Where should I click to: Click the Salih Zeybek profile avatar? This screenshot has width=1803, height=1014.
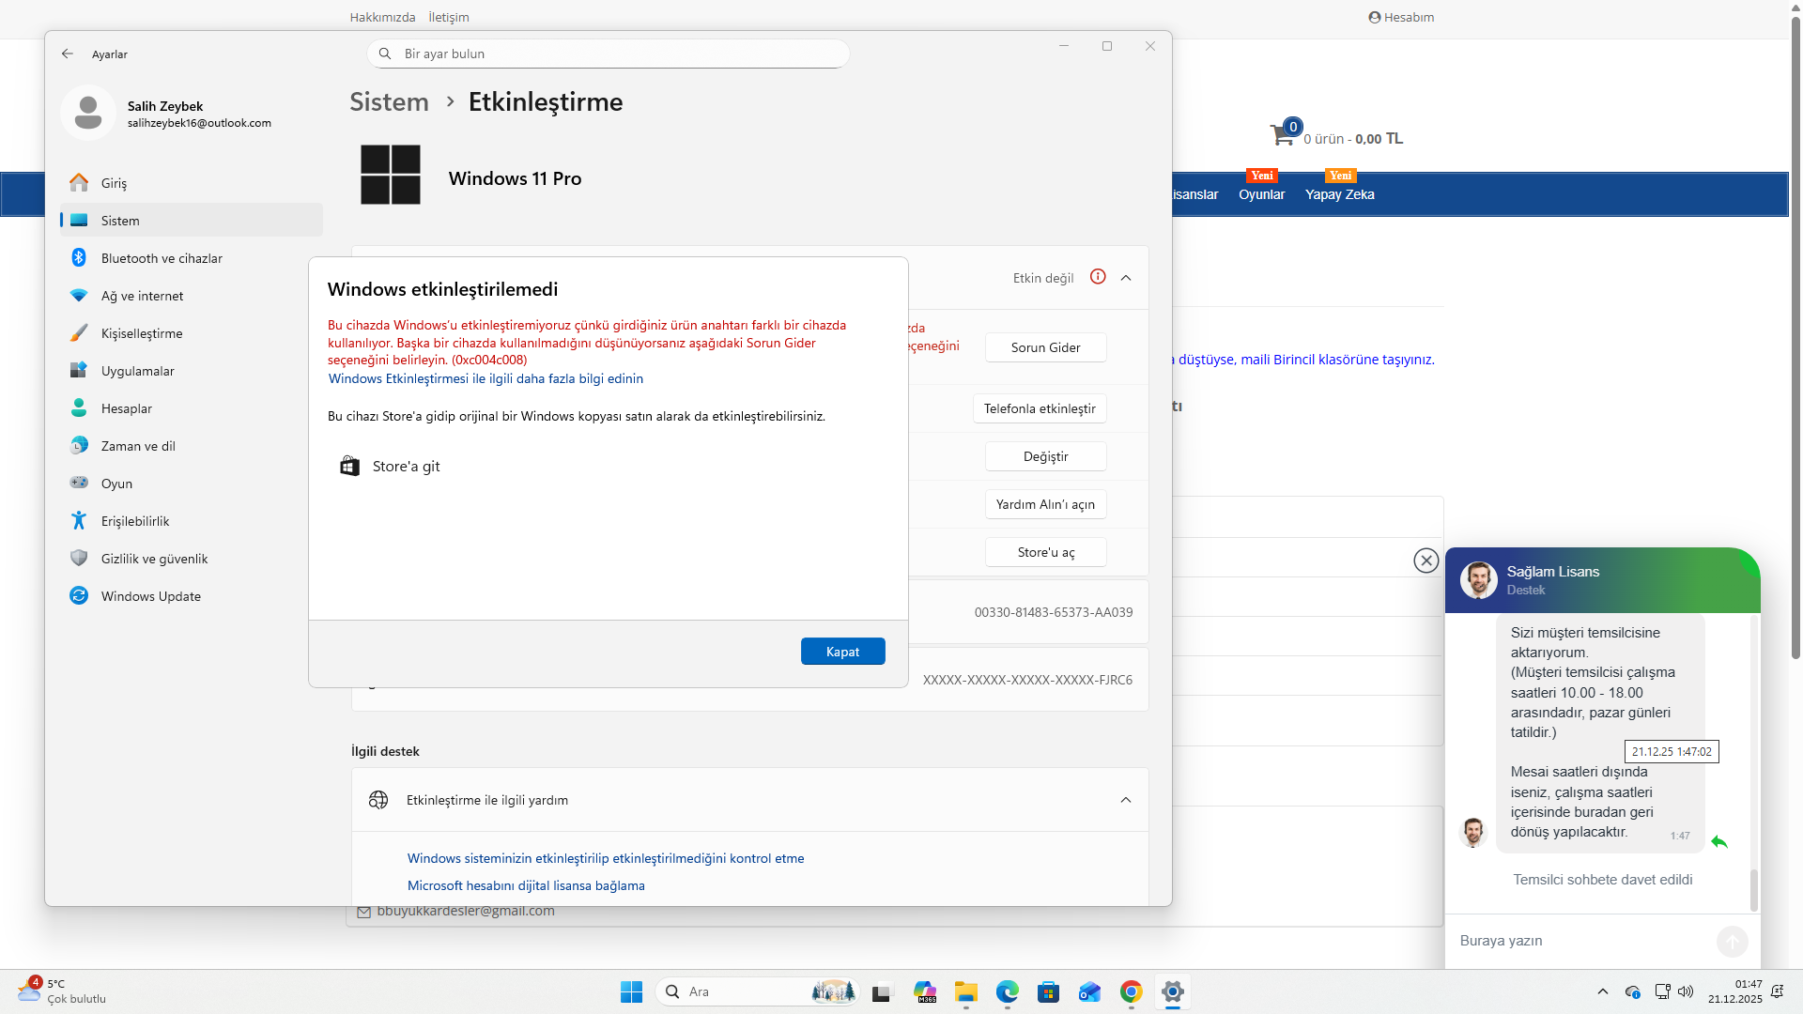(88, 113)
